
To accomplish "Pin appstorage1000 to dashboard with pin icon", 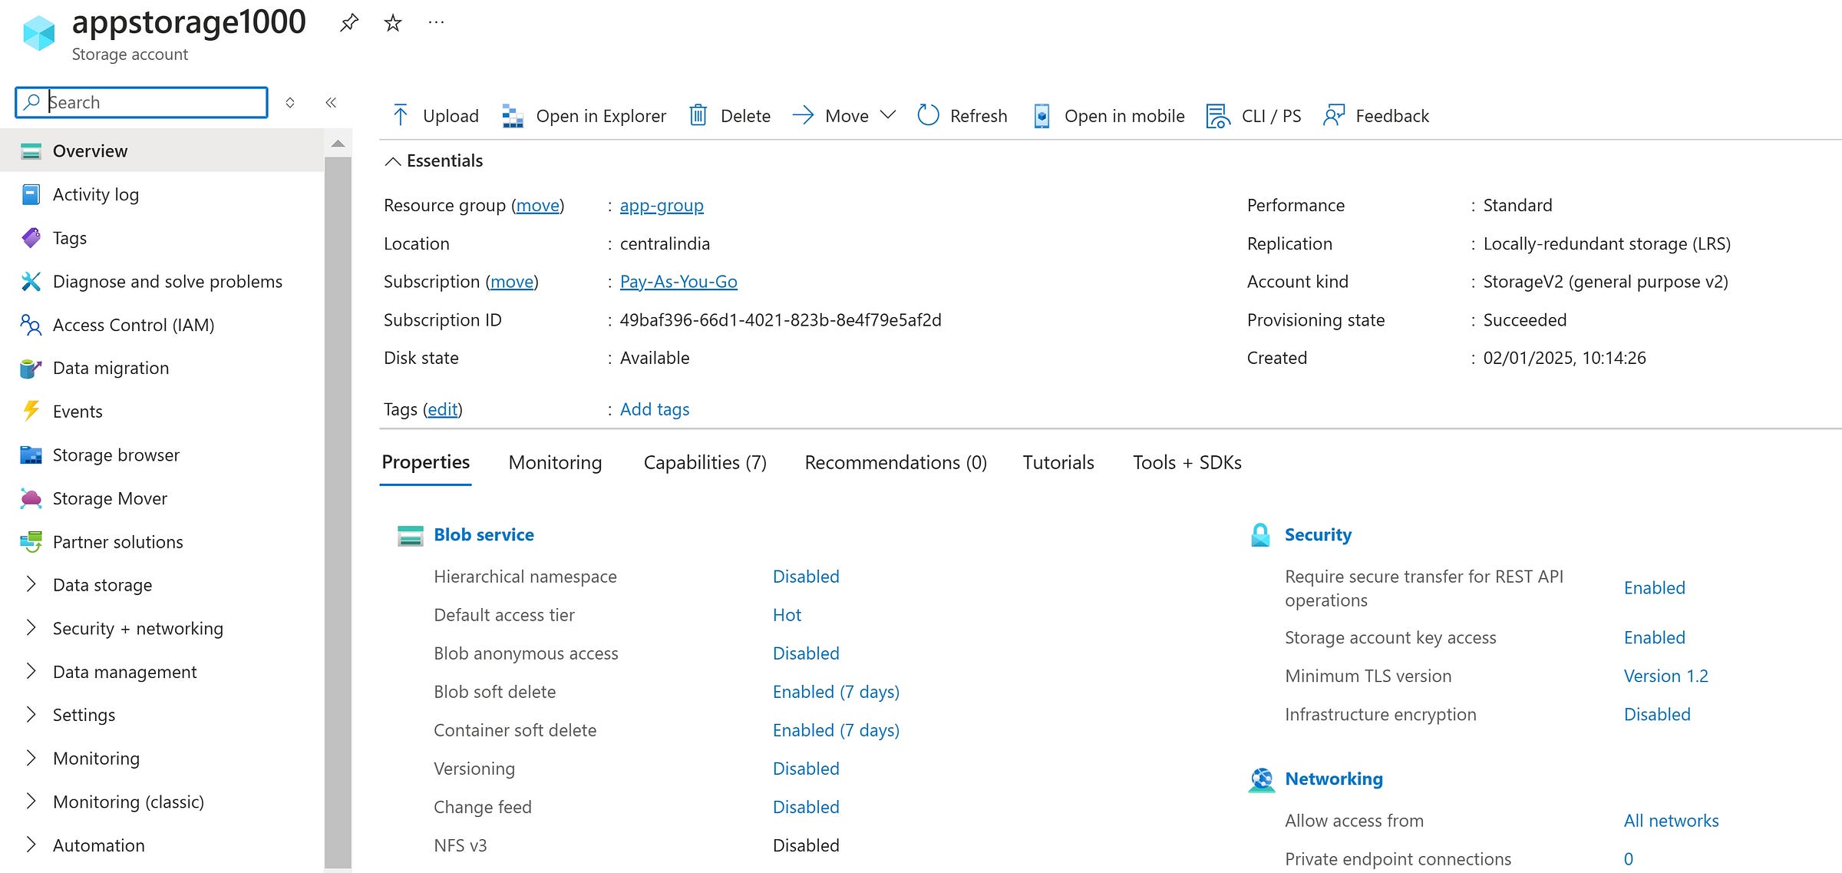I will coord(349,23).
